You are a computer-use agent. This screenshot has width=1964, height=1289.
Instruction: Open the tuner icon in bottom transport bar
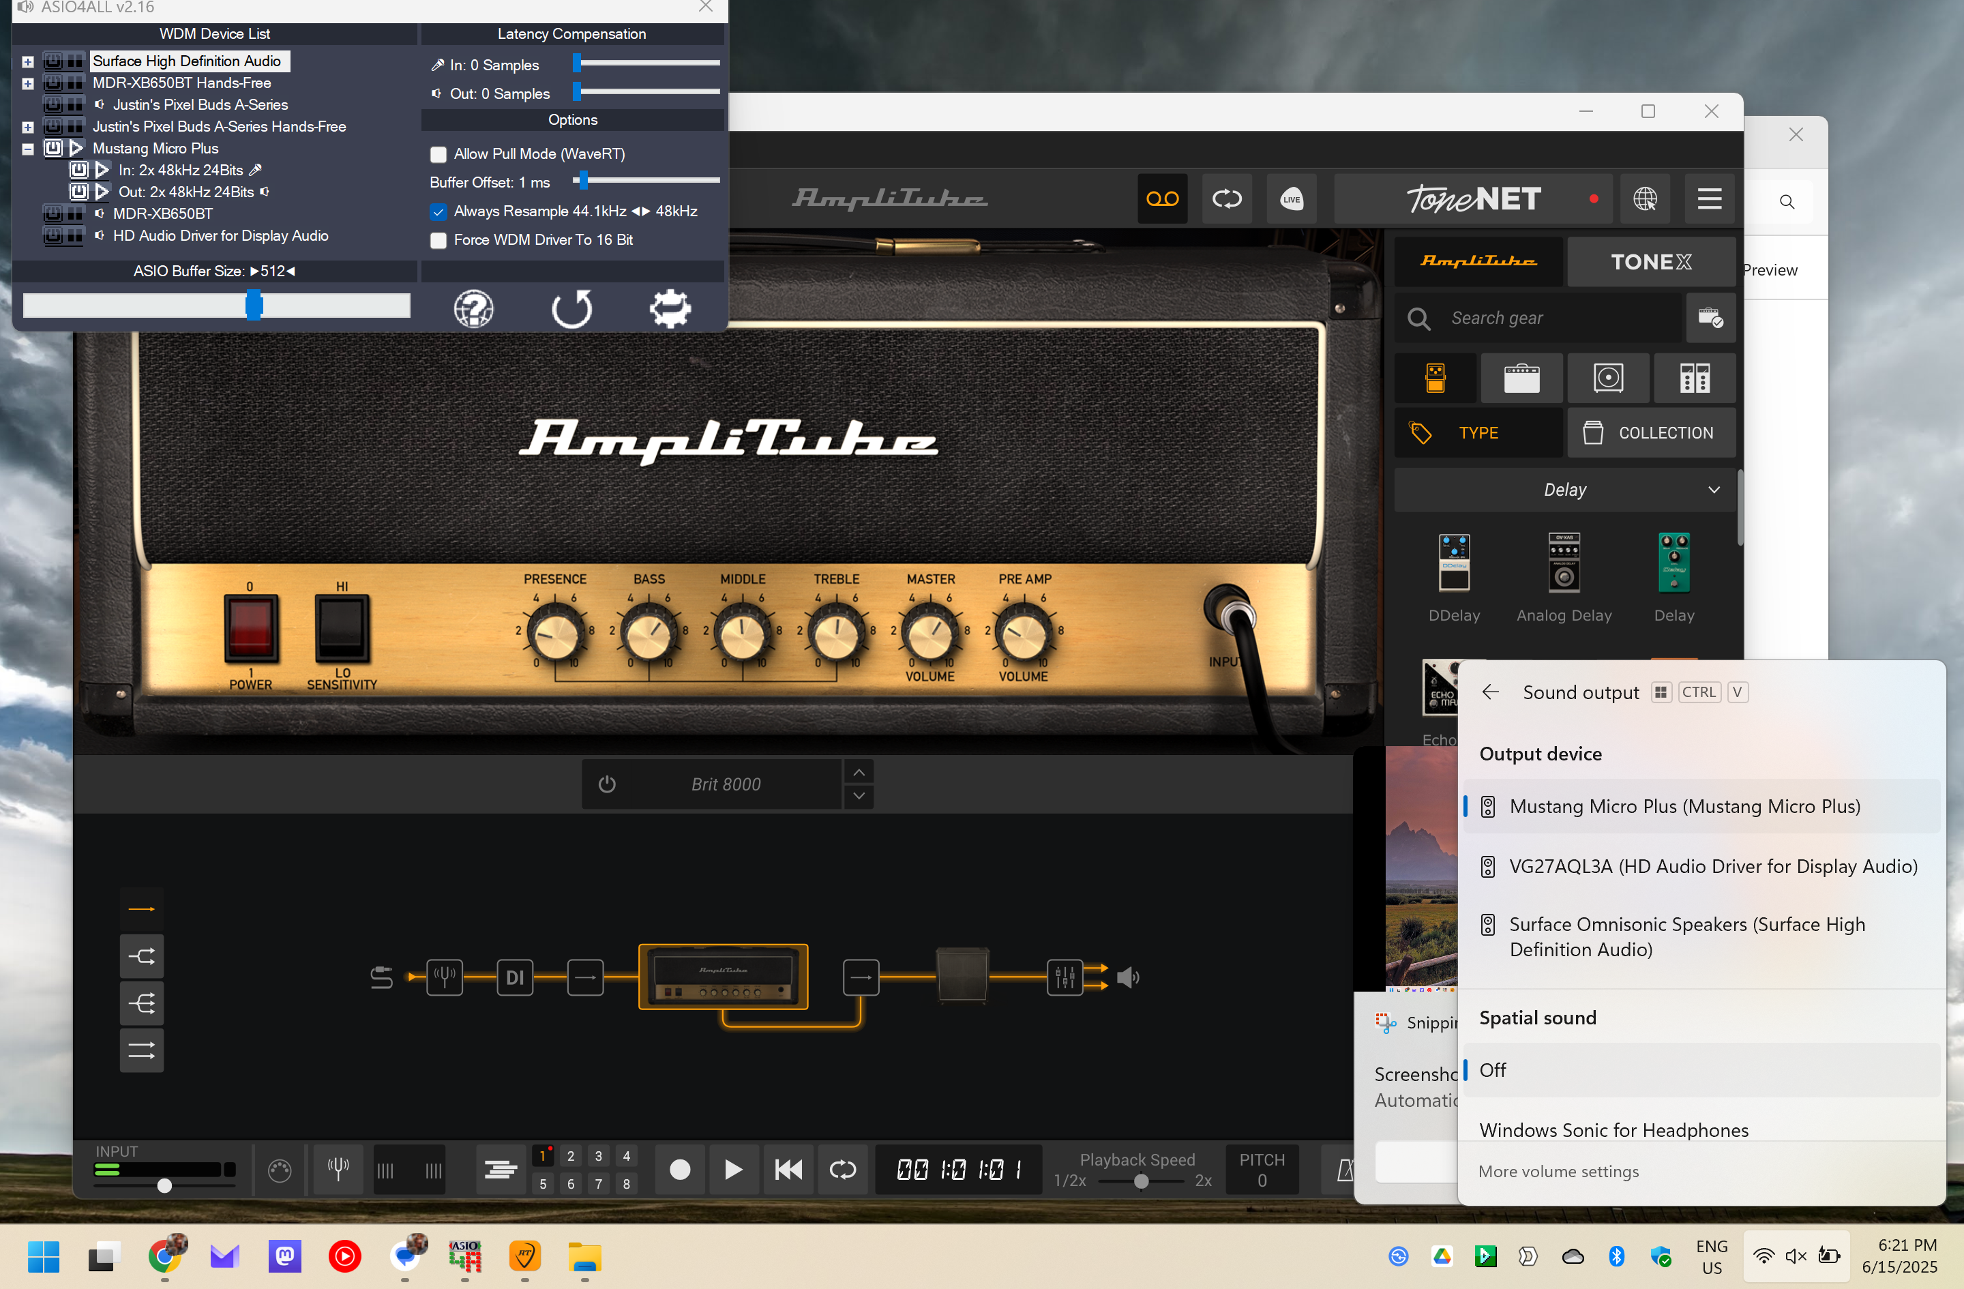(x=338, y=1168)
